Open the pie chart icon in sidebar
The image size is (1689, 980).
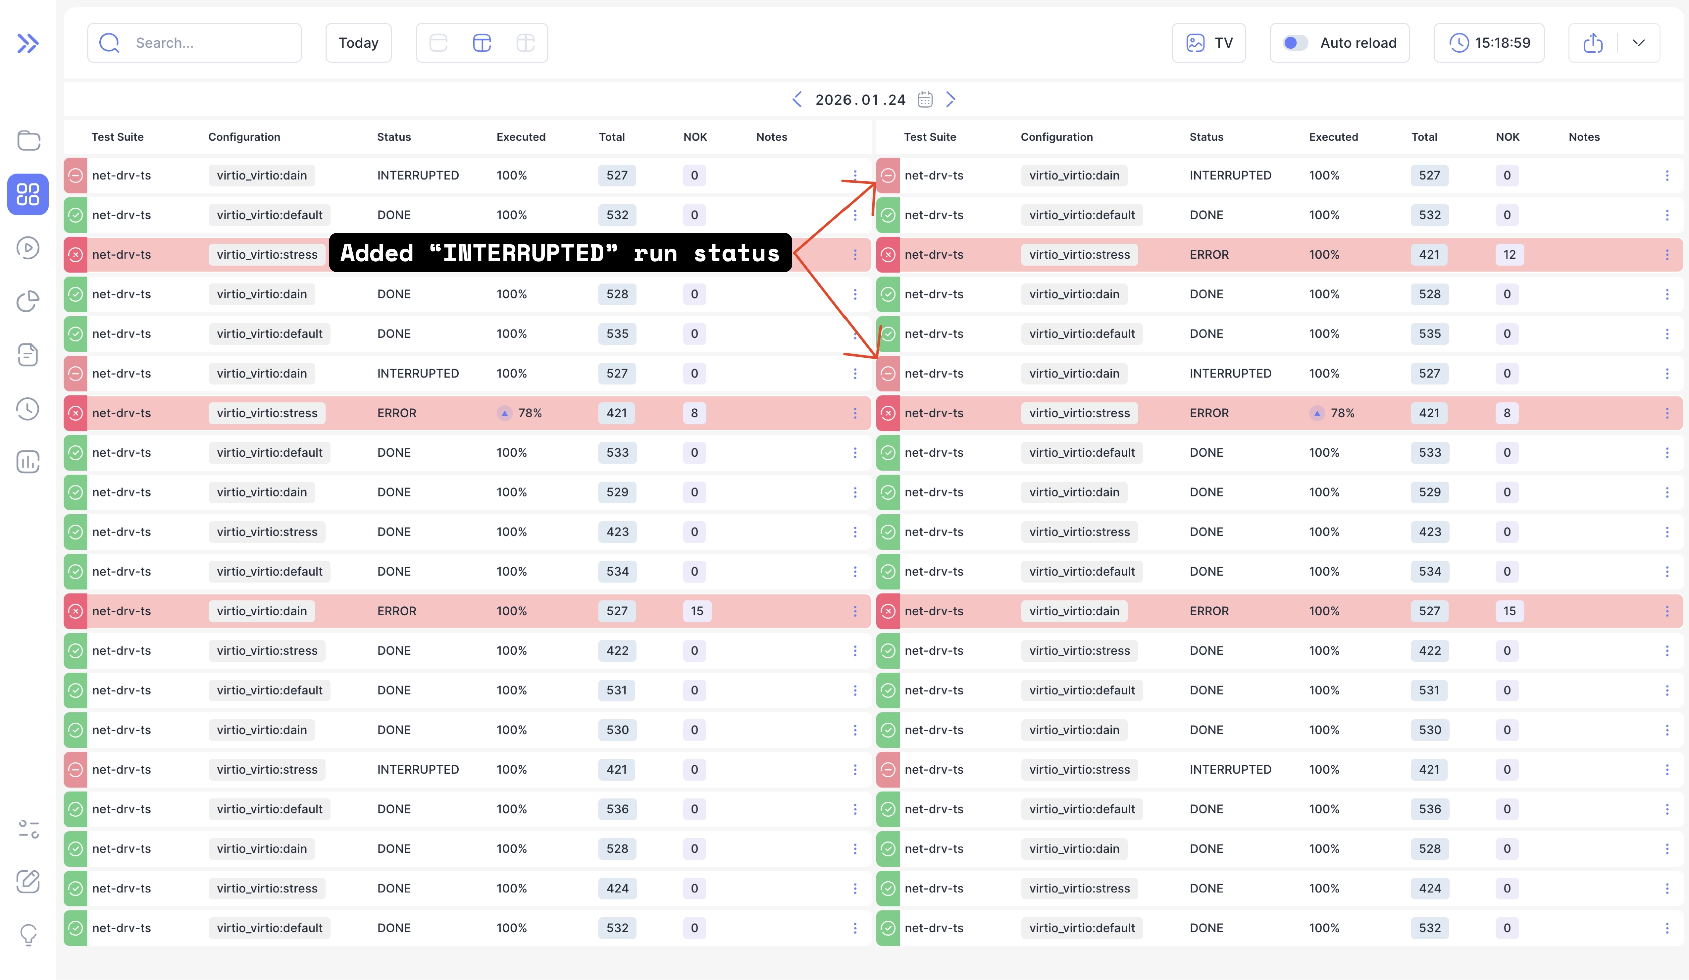coord(28,301)
